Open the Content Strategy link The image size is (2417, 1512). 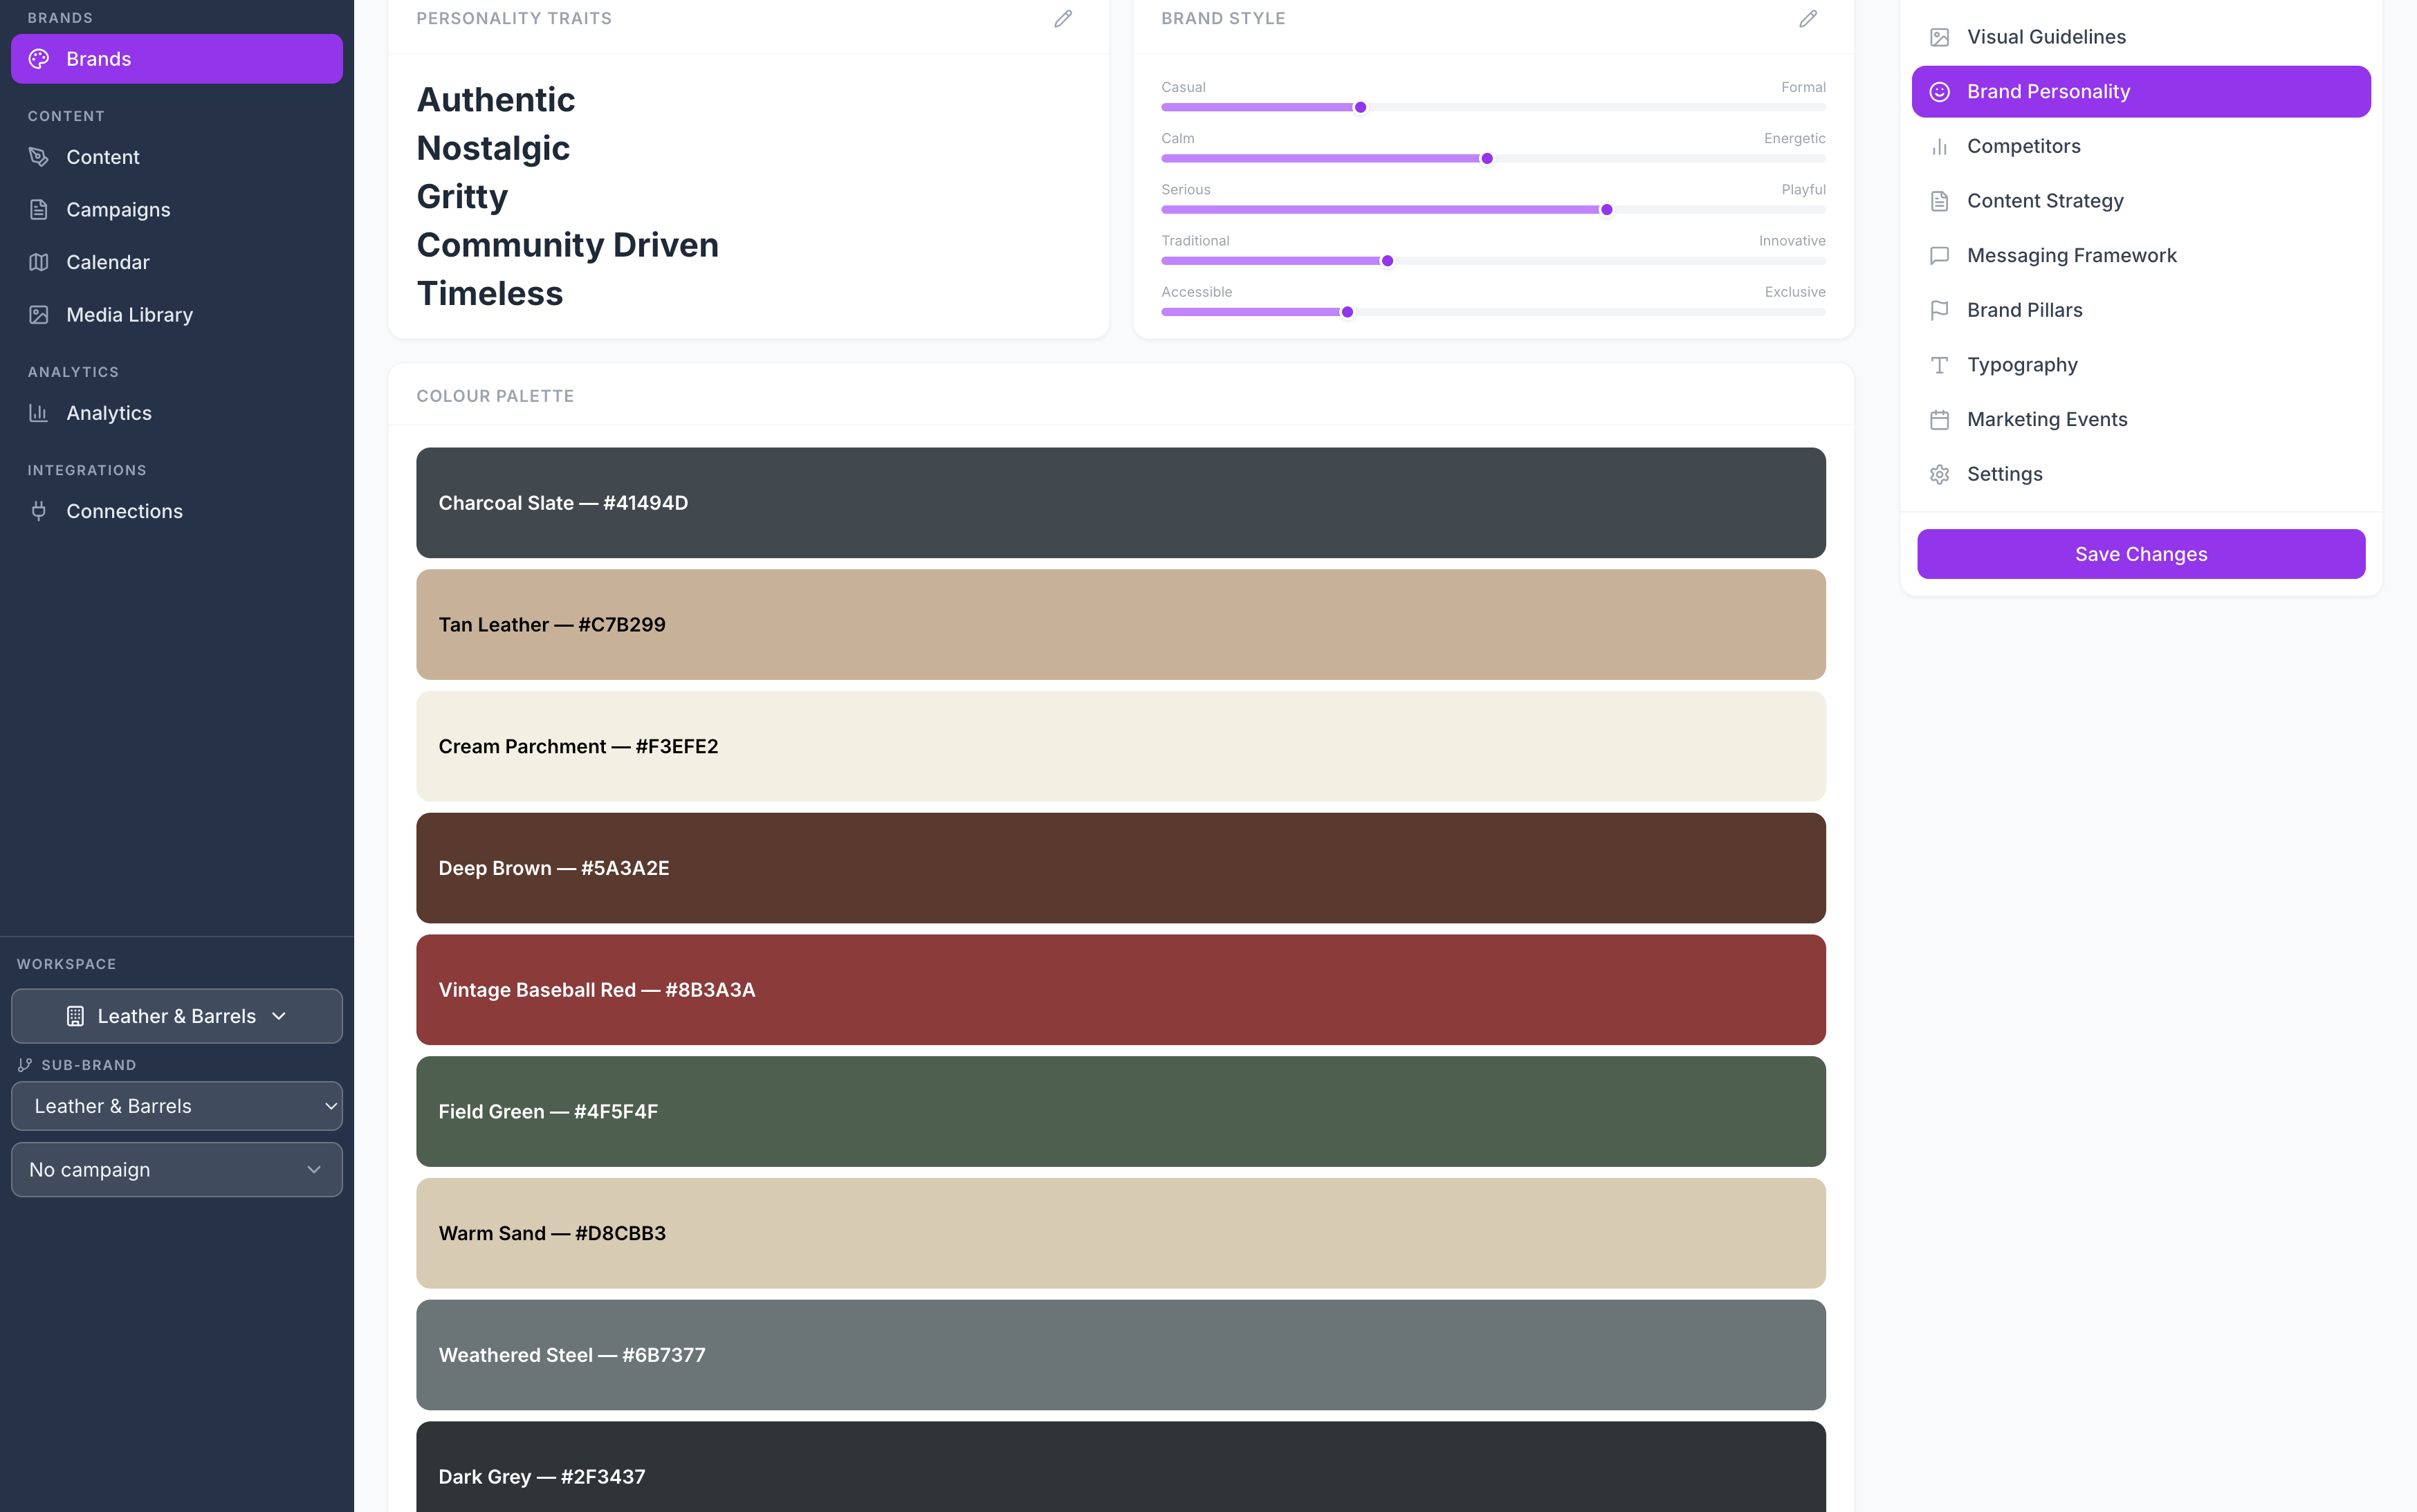pyautogui.click(x=2045, y=201)
